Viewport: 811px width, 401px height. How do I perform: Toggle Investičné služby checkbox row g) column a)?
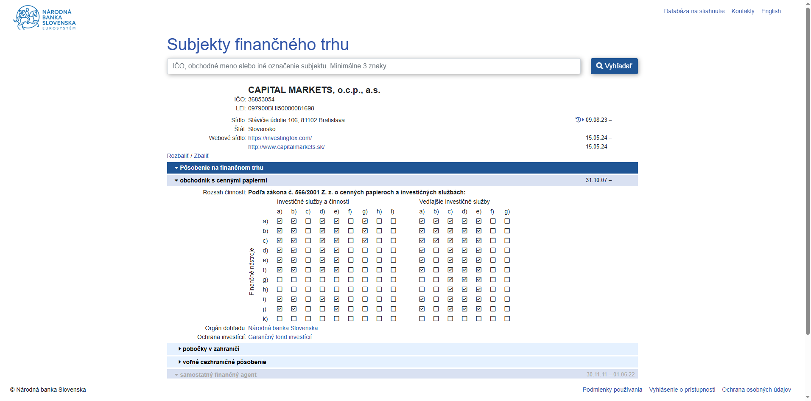280,280
